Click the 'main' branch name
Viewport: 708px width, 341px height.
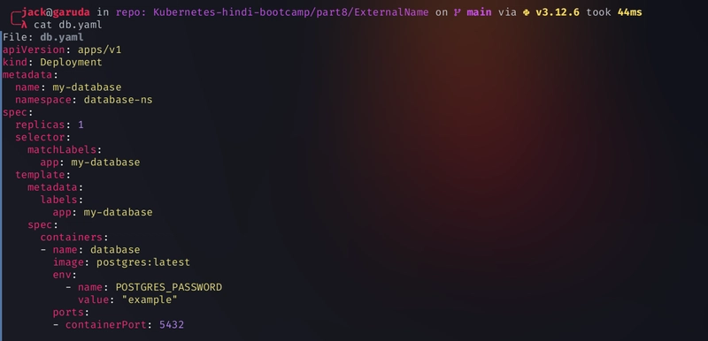click(x=479, y=12)
